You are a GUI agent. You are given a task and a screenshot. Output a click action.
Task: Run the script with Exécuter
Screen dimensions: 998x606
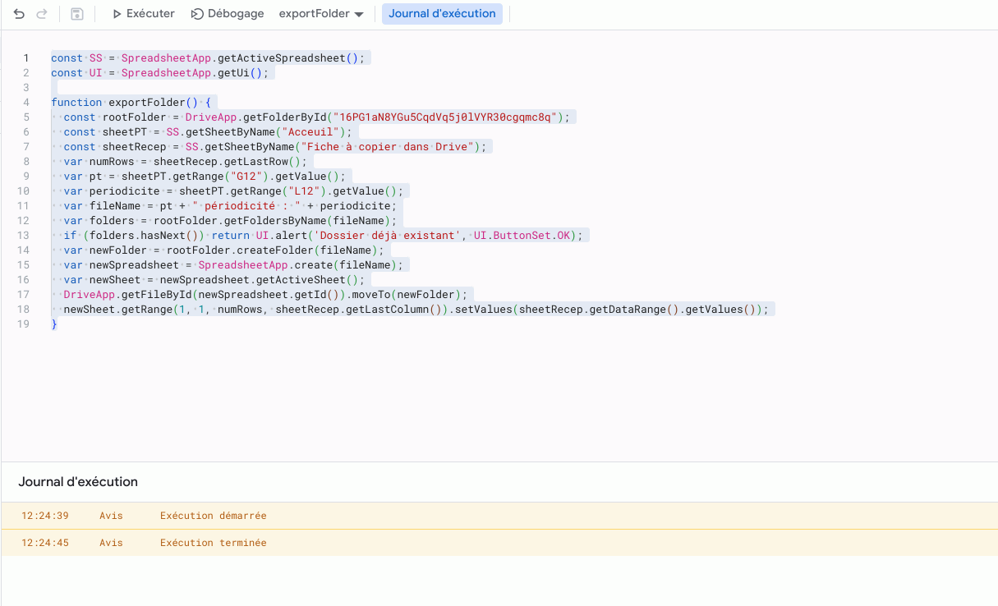click(143, 14)
